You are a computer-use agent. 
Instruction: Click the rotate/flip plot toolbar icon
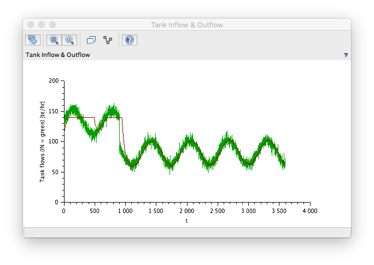tap(33, 40)
